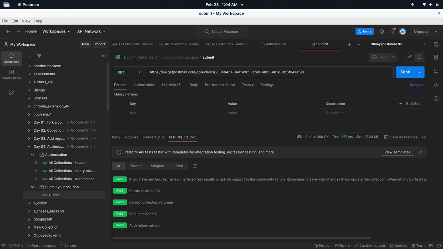The image size is (443, 249).
Task: Switch to Pre-request Script tab
Action: 220,85
